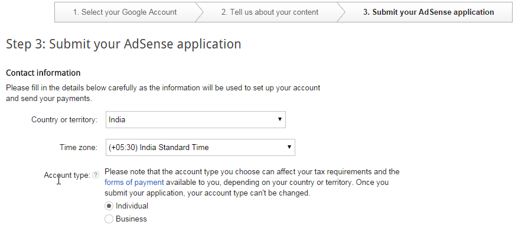Viewport: 515px width, 231px height.
Task: Go to step 1 Select your Google Account
Action: 125,12
